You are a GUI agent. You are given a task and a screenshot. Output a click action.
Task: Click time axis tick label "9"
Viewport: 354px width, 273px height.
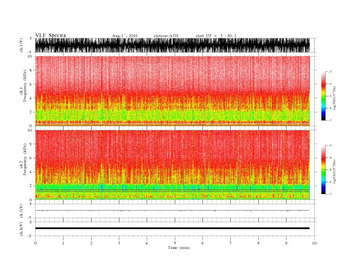(x=286, y=243)
